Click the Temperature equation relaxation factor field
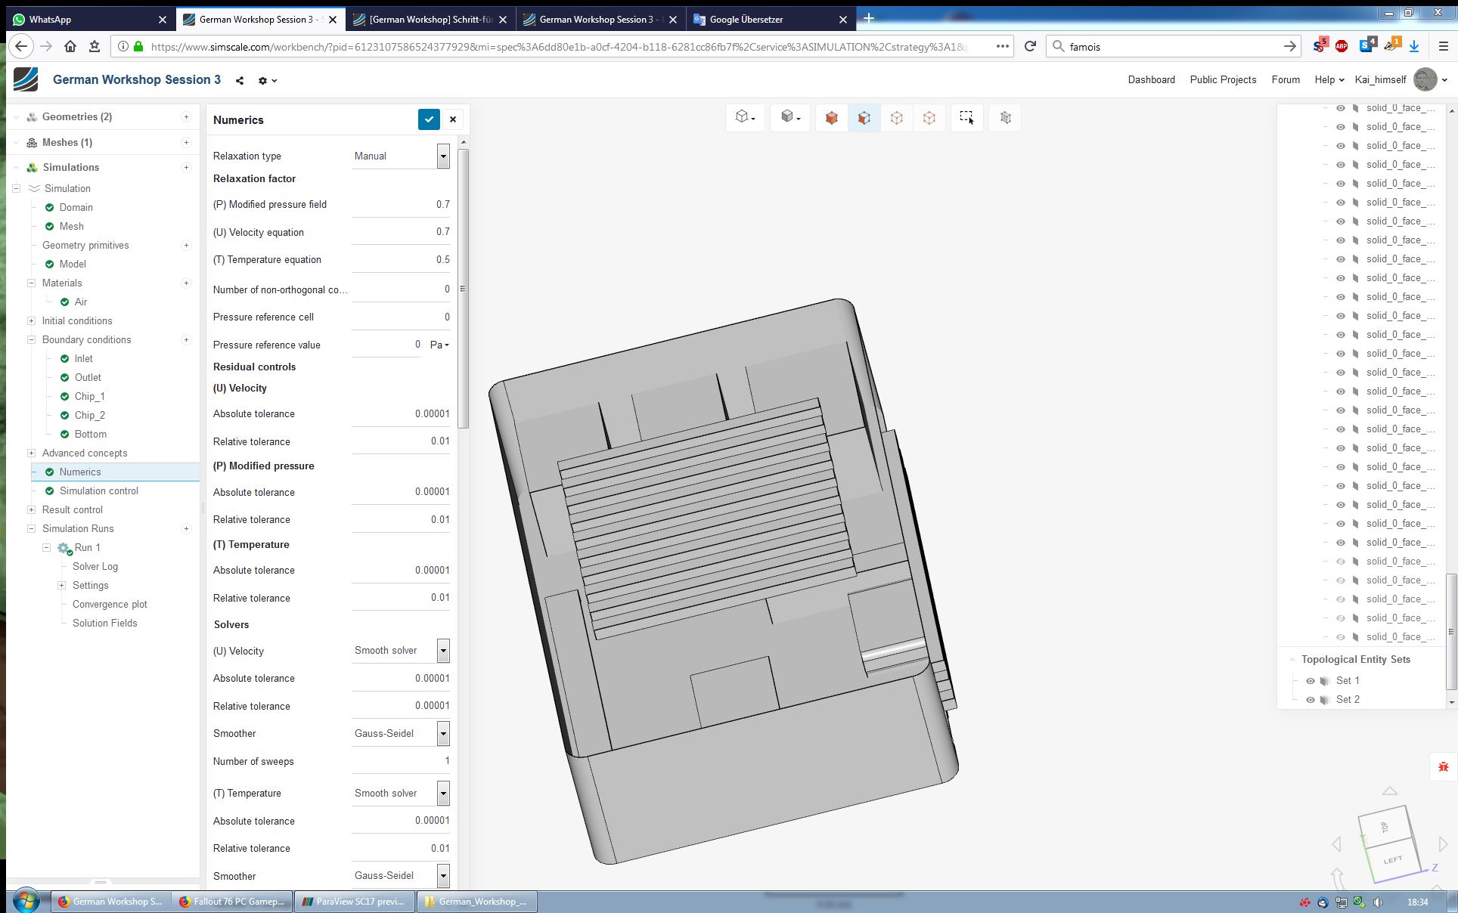The height and width of the screenshot is (913, 1458). pos(401,260)
